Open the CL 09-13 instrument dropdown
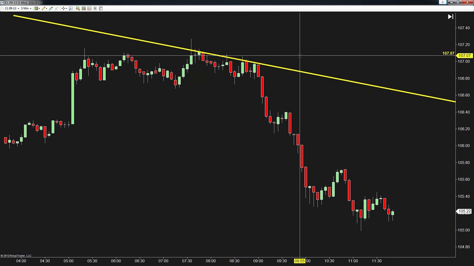The image size is (474, 266). (x=12, y=8)
